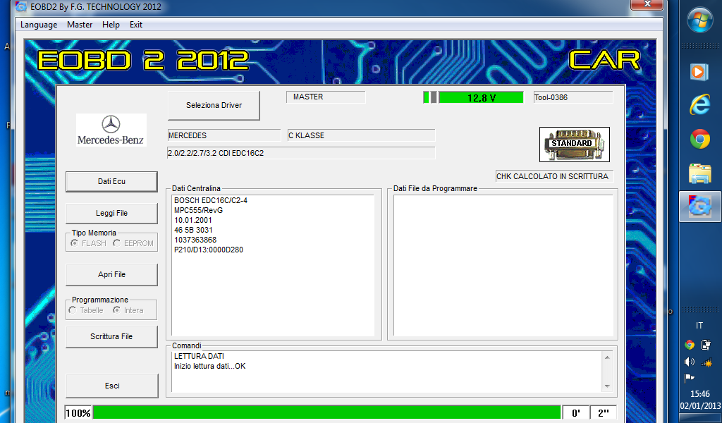Select the active EOBD2 taskbar icon

tap(700, 207)
